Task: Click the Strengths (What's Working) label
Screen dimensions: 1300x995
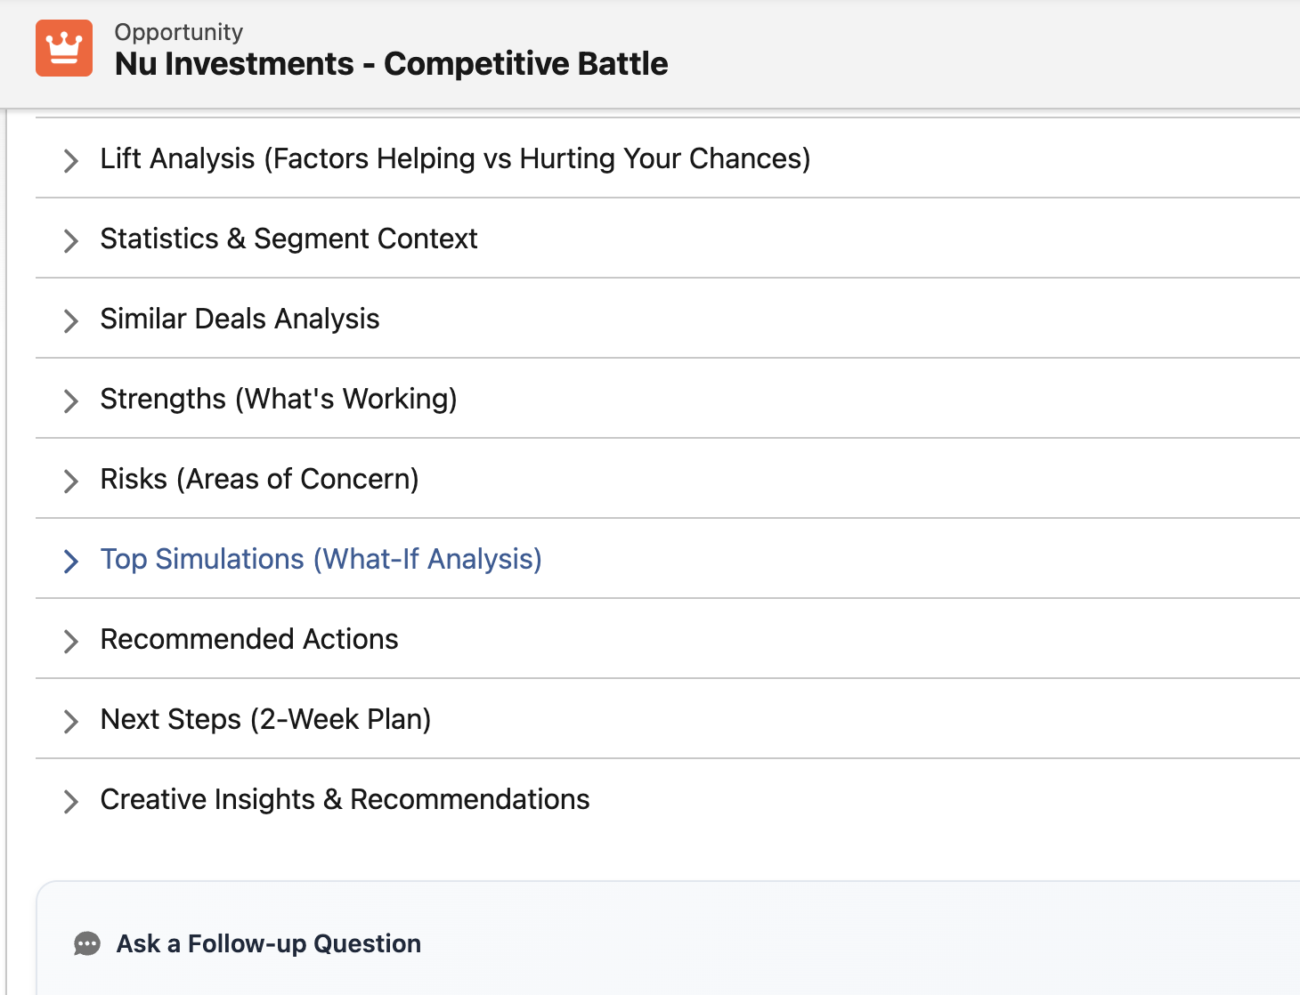Action: pyautogui.click(x=279, y=399)
